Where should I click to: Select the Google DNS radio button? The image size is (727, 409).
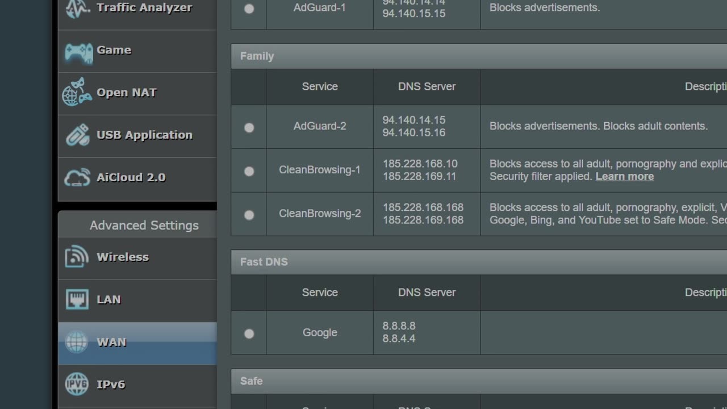(x=249, y=334)
